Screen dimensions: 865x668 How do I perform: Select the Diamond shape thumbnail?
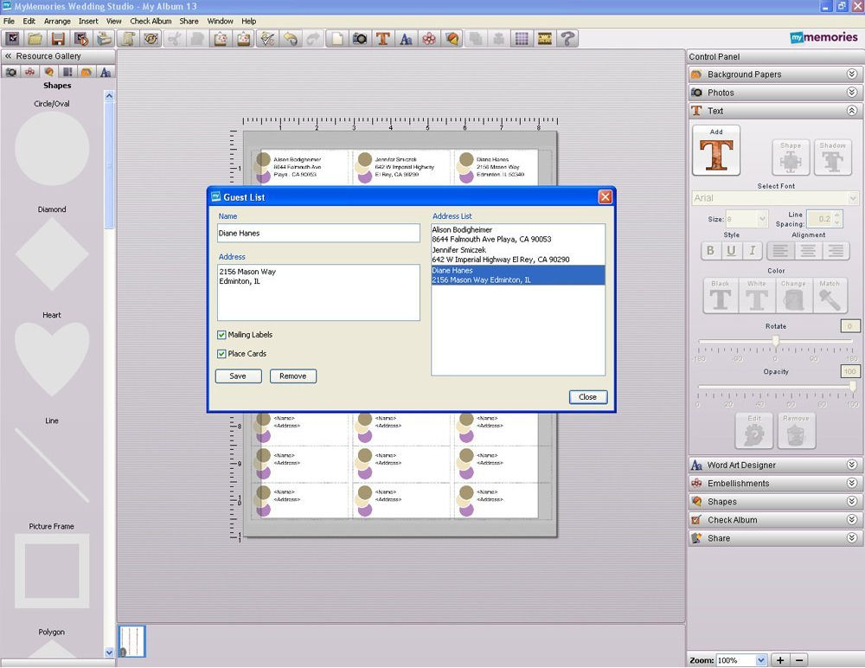click(x=52, y=254)
